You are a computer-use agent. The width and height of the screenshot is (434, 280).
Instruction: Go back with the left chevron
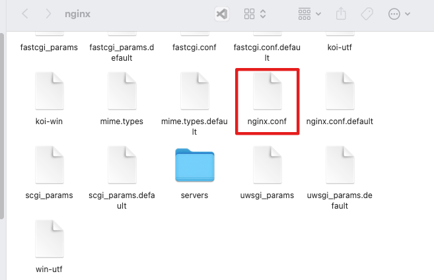click(25, 14)
